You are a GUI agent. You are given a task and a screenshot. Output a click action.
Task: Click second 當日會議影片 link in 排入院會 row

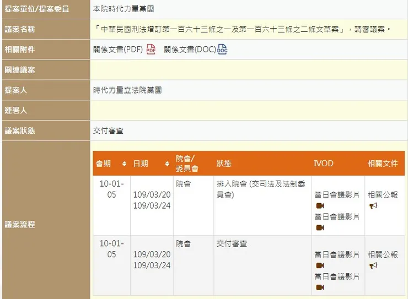click(337, 216)
